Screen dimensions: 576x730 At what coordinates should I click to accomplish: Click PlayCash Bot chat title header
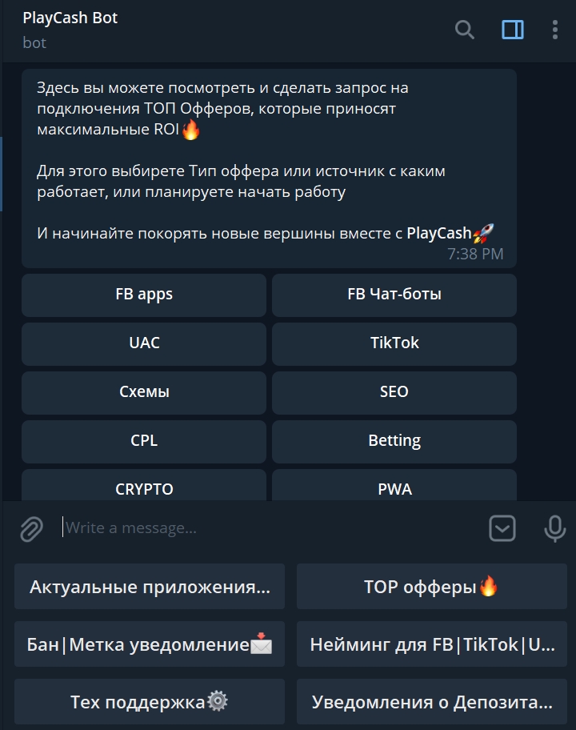coord(70,18)
